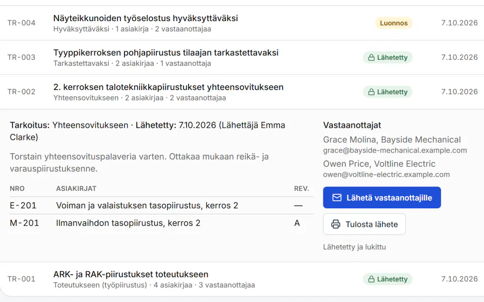The height and width of the screenshot is (302, 484).
Task: Click Toteutukseen (työpiirustus) · 4 asiakirjaa subtitle
Action: pos(154,285)
